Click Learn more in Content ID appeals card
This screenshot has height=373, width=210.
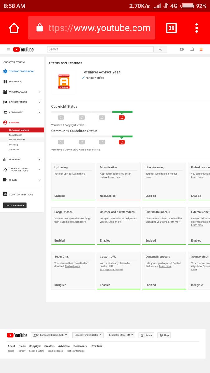(165, 266)
